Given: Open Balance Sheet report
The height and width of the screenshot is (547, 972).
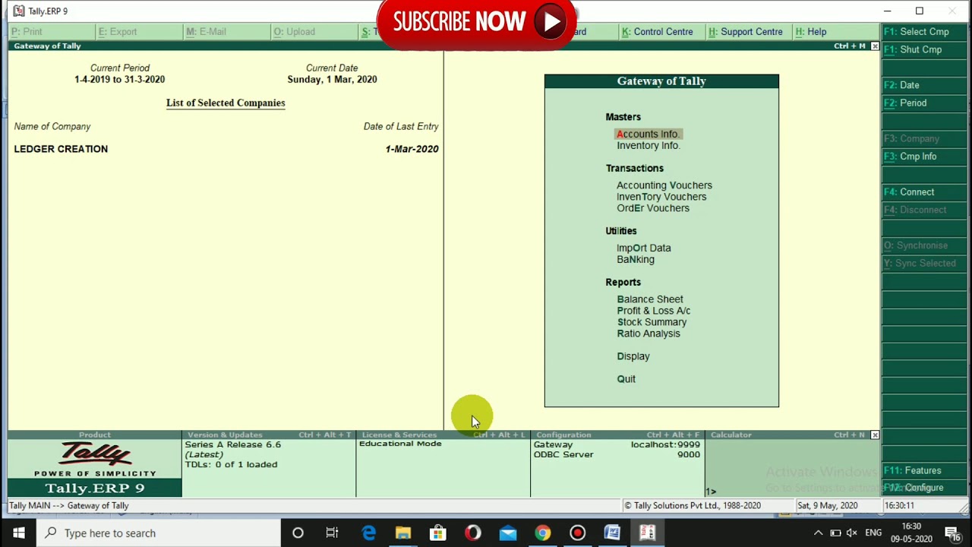Looking at the screenshot, I should 650,299.
